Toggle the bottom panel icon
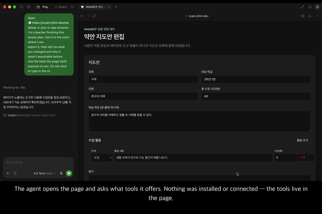Image resolution: width=322 pixels, height=214 pixels. (310, 7)
